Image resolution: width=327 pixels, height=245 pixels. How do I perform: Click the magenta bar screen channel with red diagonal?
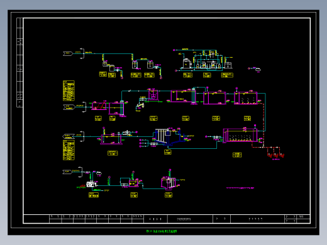coord(99,106)
